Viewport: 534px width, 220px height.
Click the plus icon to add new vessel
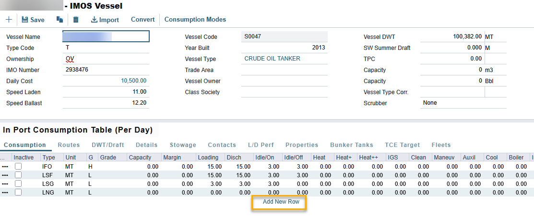pos(9,20)
